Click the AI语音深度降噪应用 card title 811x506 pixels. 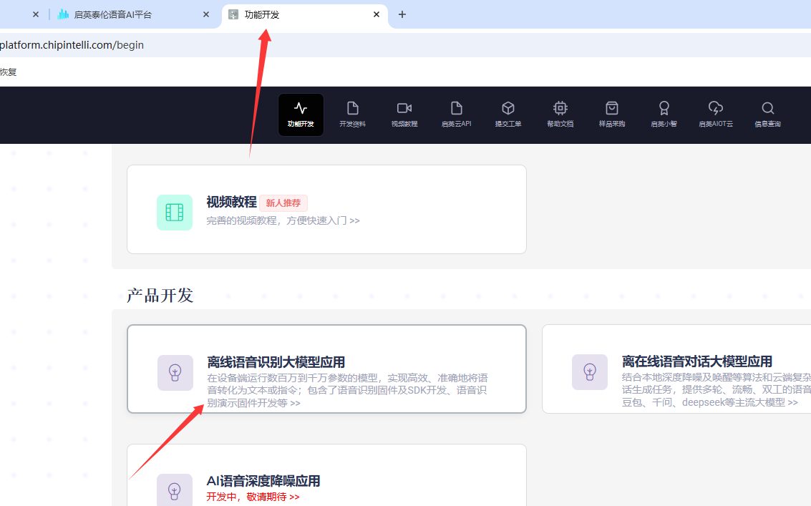263,481
